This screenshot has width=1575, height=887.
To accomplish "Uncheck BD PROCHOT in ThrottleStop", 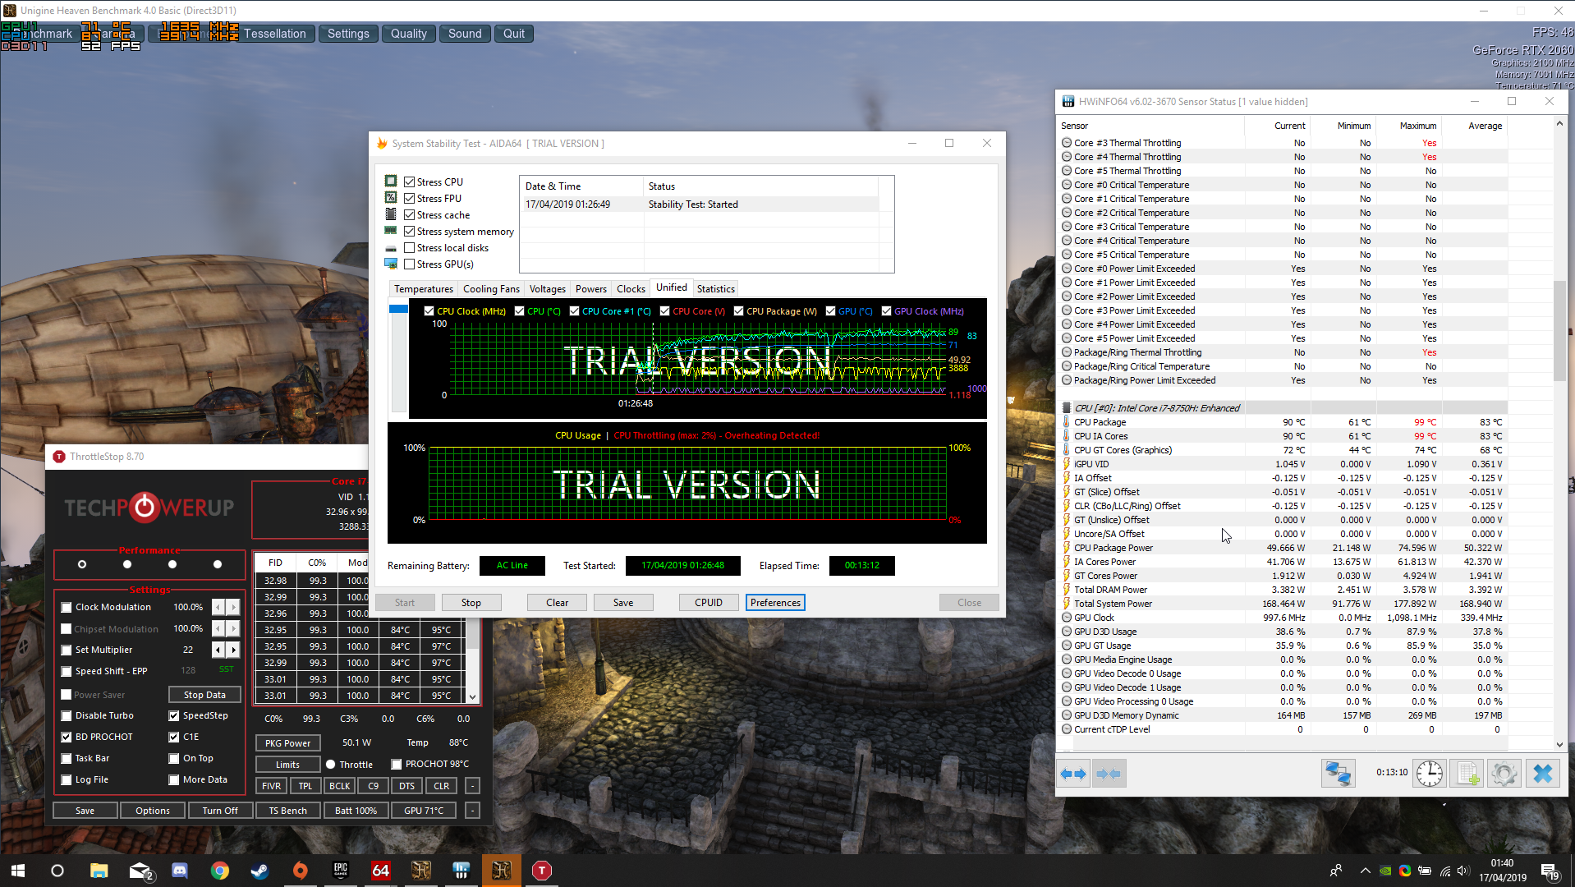I will (x=67, y=737).
